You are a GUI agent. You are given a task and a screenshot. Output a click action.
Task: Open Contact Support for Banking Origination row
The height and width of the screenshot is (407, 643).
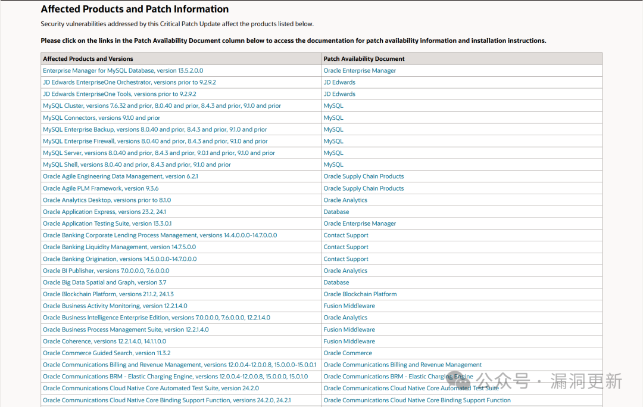346,259
